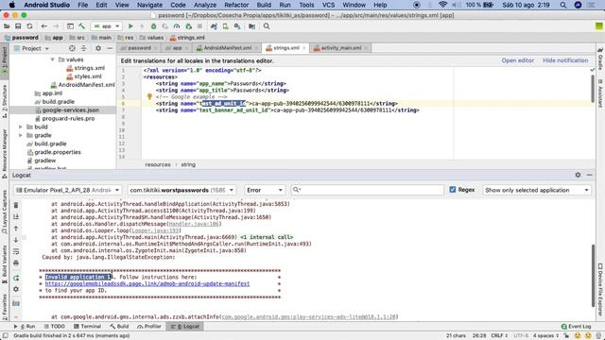Open AVD Manager device icon
This screenshot has width=605, height=340.
click(225, 26)
